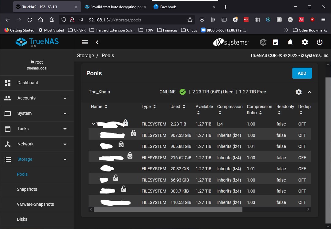Collapse The_Khala pool panel
This screenshot has width=331, height=229.
pyautogui.click(x=310, y=92)
